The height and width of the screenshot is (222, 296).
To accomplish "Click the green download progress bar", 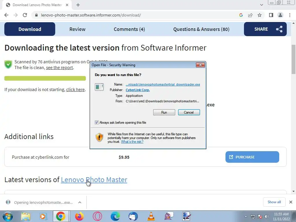I will [45, 78].
